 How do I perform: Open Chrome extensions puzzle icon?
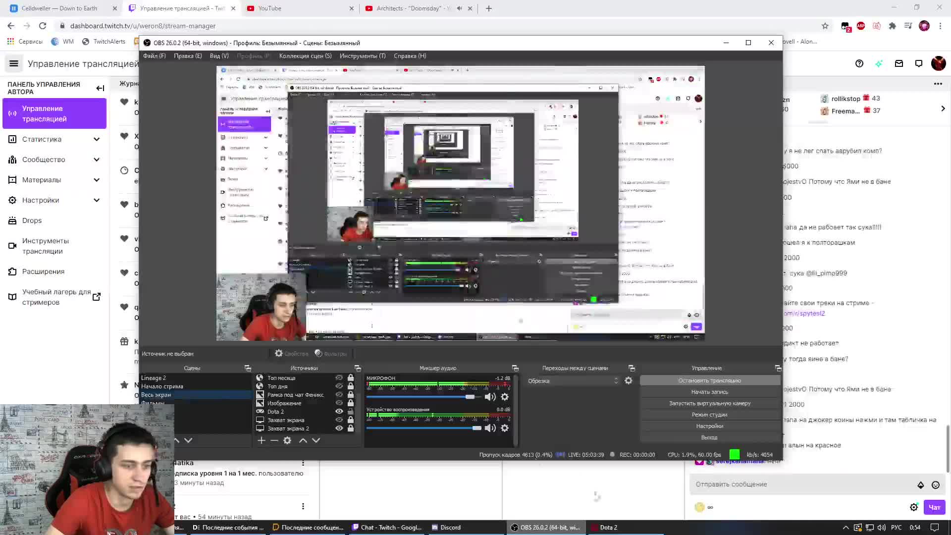(x=893, y=26)
